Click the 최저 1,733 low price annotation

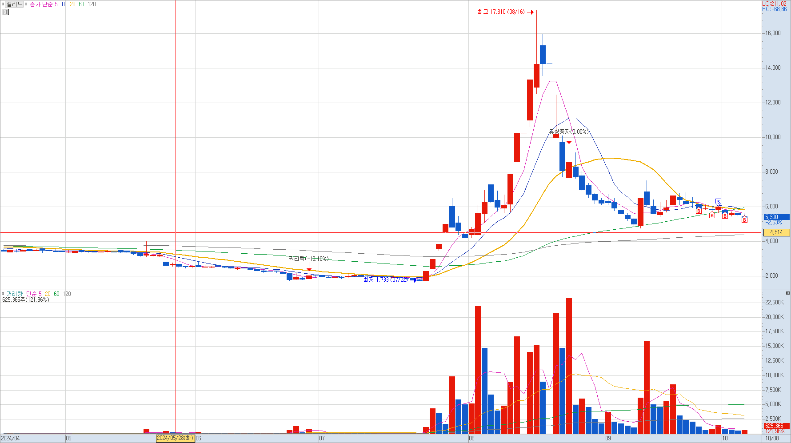click(385, 279)
